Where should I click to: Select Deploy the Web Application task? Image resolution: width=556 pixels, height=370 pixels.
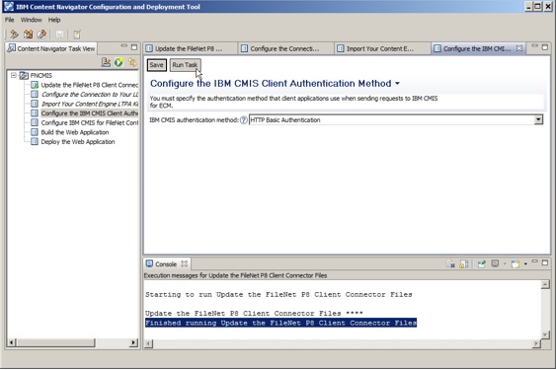coord(78,142)
